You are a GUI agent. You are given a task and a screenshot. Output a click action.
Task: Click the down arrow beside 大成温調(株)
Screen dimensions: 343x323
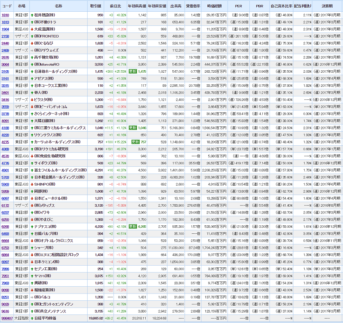[32, 29]
